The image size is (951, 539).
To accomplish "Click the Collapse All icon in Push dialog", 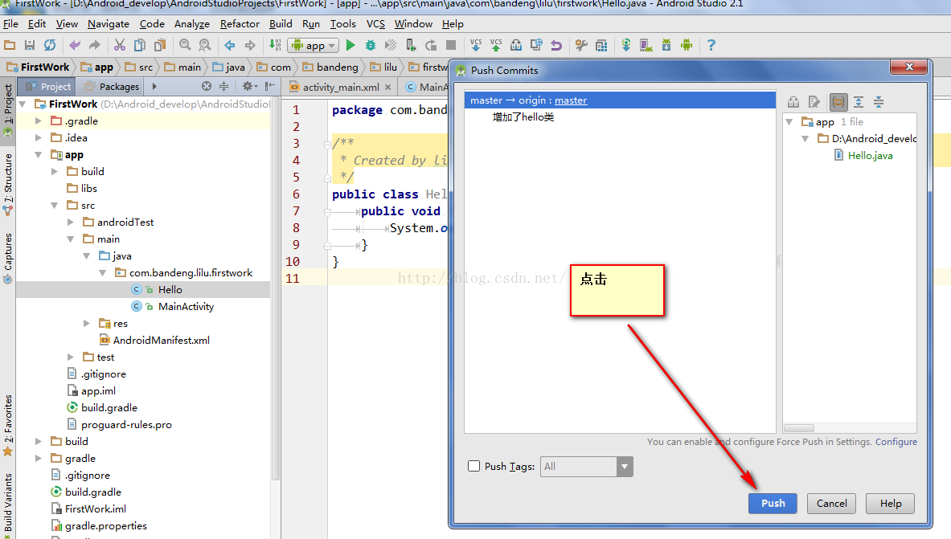I will pos(879,102).
